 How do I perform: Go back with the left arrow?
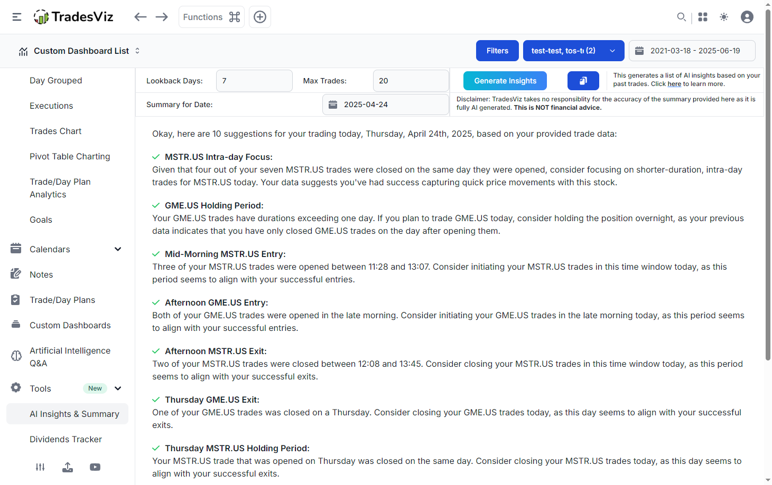pyautogui.click(x=140, y=17)
